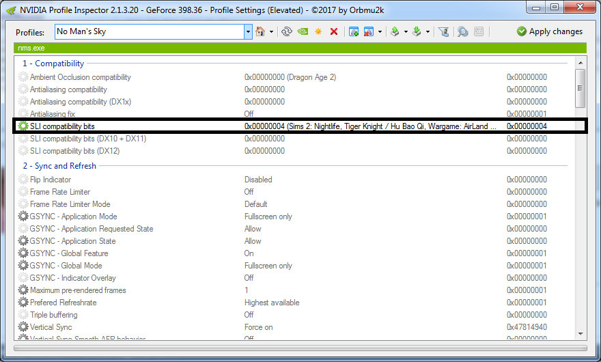Screen dimensions: 601x362
Task: Add an application to the profile (green plus window icon)
Action: 354,31
